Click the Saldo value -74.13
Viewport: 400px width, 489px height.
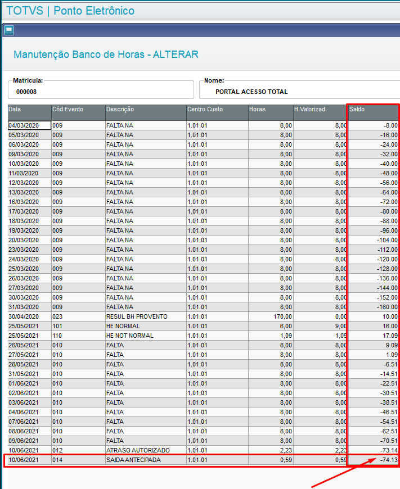[389, 460]
